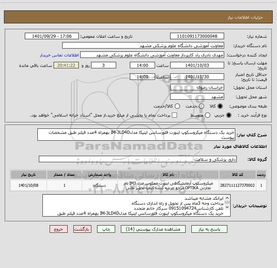
Task: Open مشاهده مدارک پیوستی (14) attachments
Action: coord(153,229)
